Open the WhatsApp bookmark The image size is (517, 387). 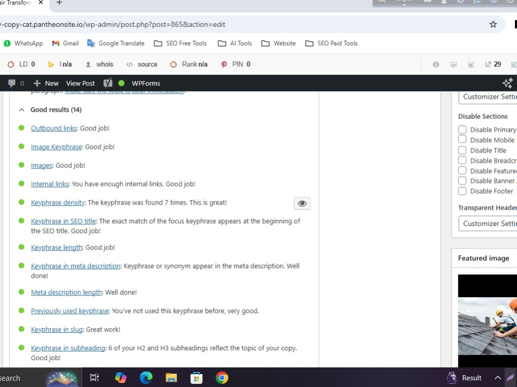[23, 43]
